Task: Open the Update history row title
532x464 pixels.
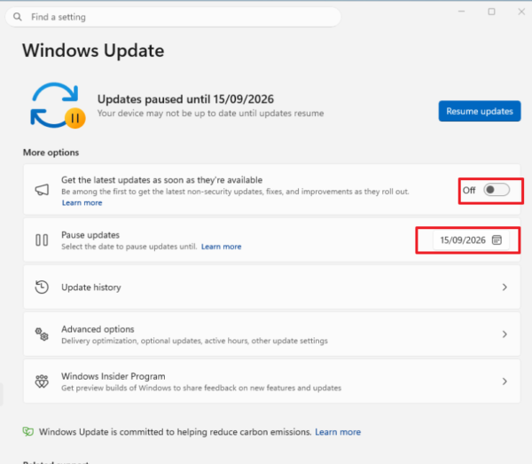Action: click(x=91, y=287)
